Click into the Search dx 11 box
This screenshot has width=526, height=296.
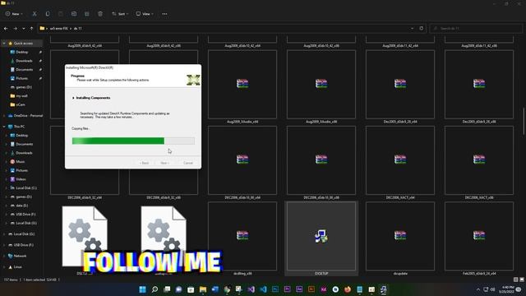(x=476, y=29)
